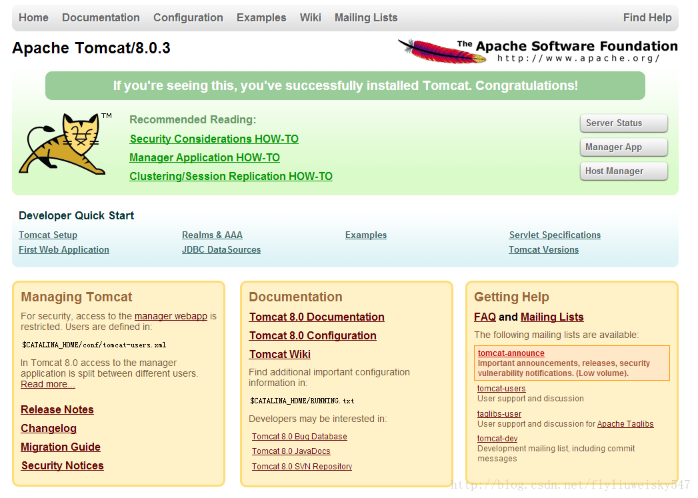
Task: Click the http://www.apache.org/ text under the logo
Action: 578,58
